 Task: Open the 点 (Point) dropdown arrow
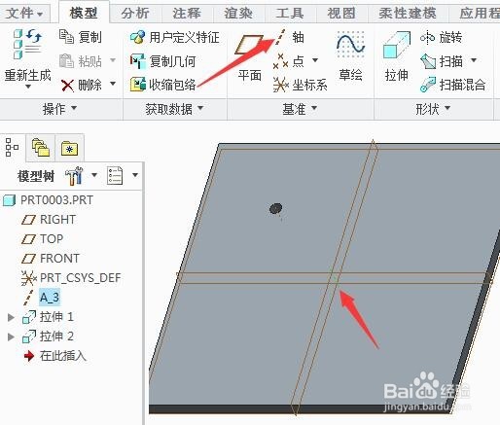315,60
